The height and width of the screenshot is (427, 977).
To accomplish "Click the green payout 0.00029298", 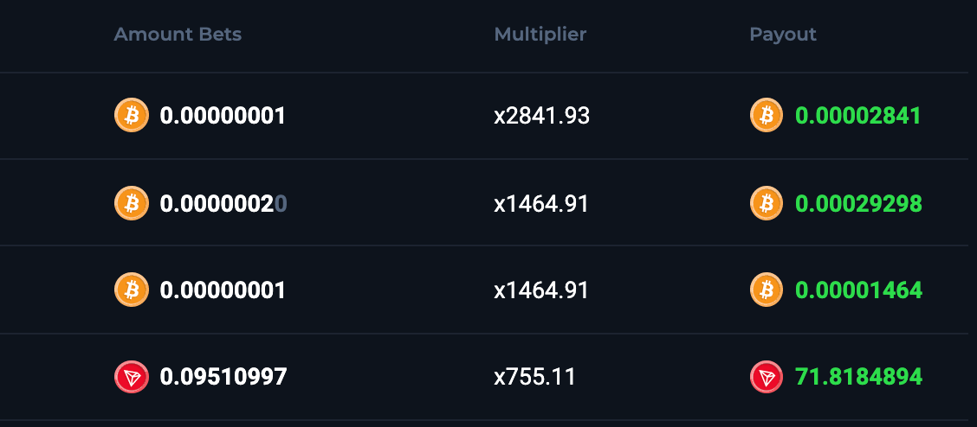I will tap(857, 204).
